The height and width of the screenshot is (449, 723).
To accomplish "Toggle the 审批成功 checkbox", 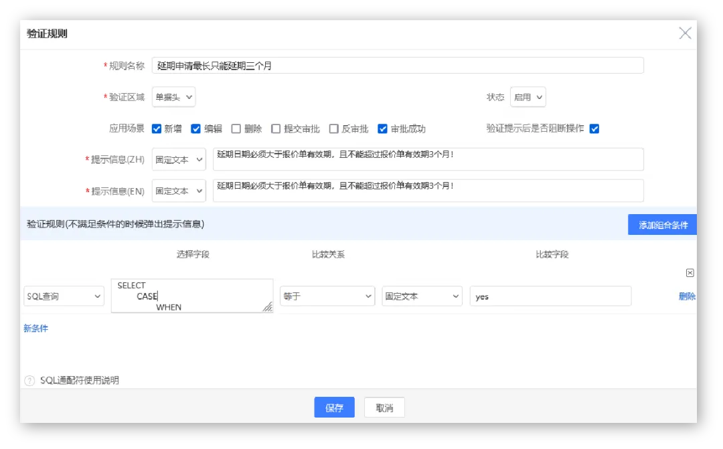I will pos(383,129).
